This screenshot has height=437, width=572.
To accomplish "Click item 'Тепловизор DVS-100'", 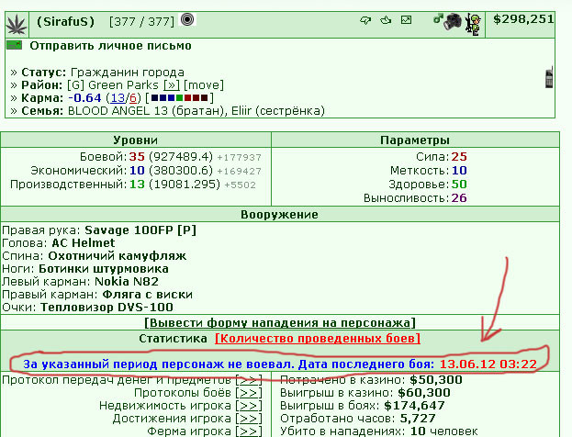I will click(x=107, y=308).
